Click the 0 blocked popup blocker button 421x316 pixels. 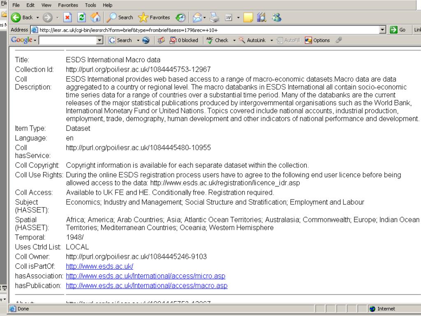point(184,40)
